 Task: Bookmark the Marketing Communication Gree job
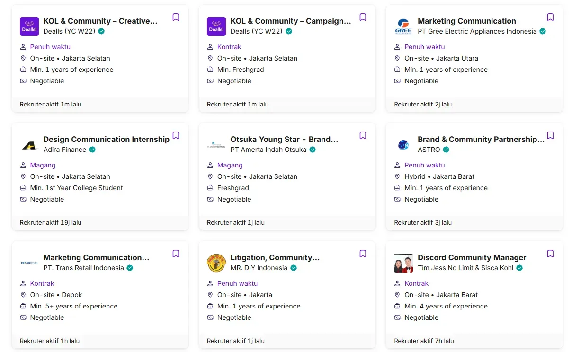[550, 18]
